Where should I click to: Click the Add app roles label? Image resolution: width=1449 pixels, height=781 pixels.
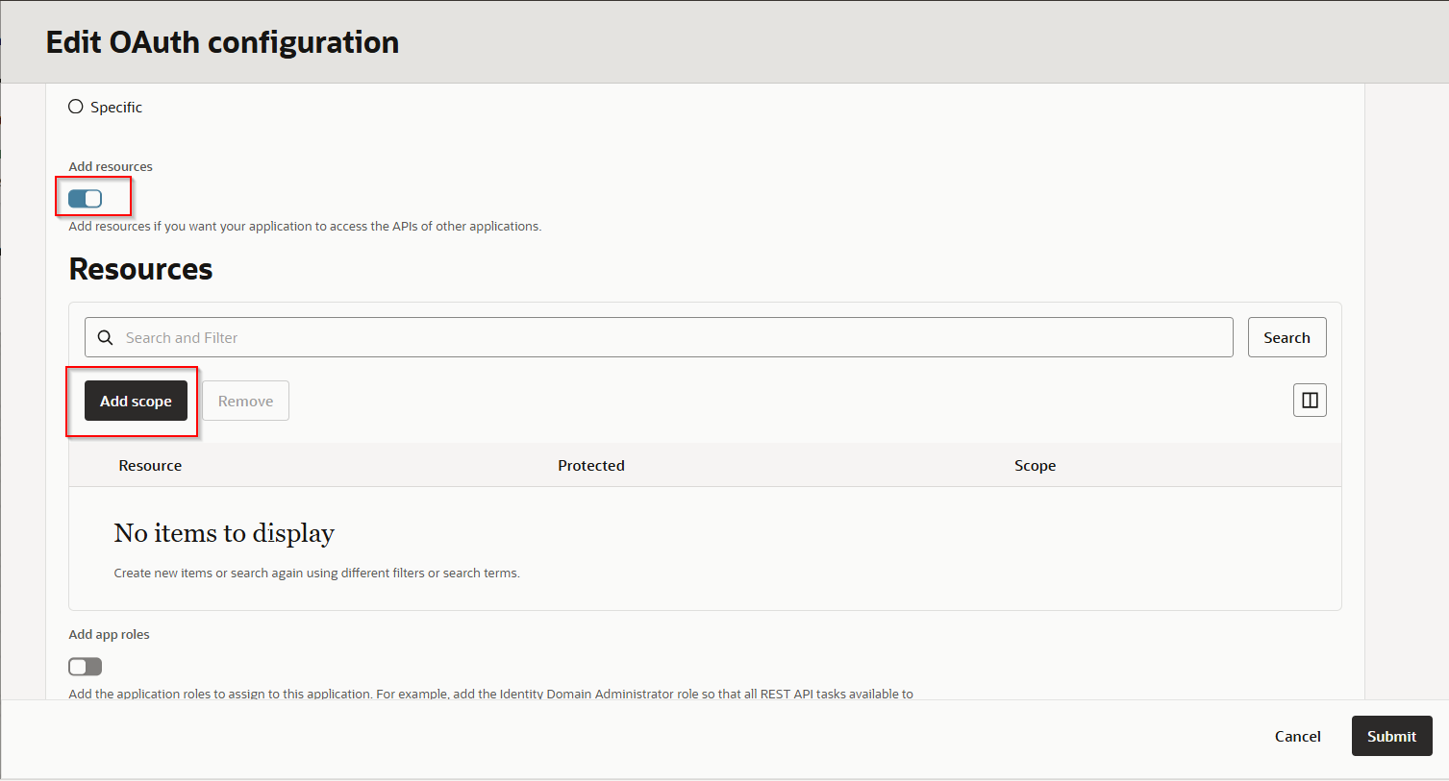(109, 635)
